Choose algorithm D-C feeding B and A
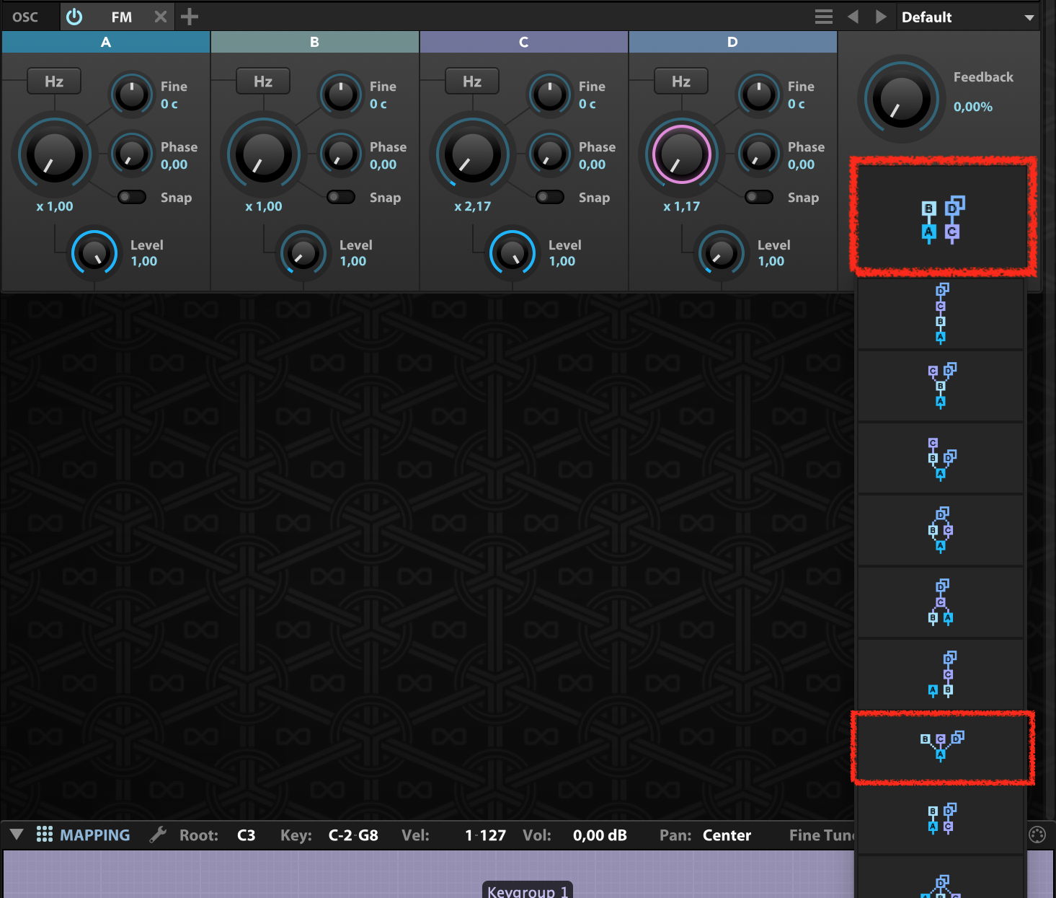Screen dimensions: 1056x898 (941, 602)
